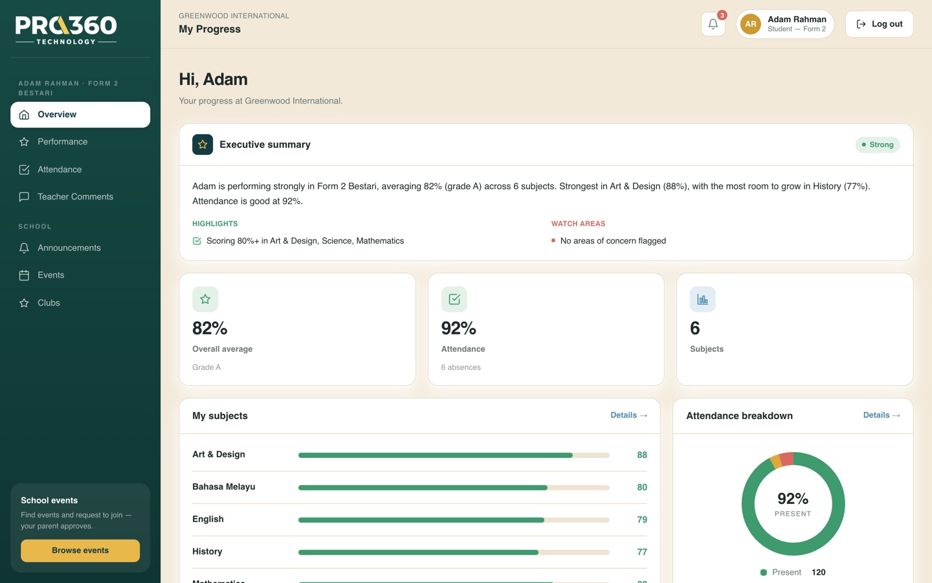Image resolution: width=932 pixels, height=583 pixels.
Task: Click the notification count badge 3
Action: click(x=722, y=15)
